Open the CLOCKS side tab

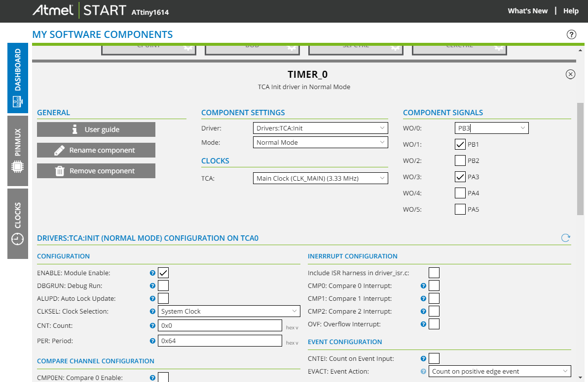tap(18, 223)
